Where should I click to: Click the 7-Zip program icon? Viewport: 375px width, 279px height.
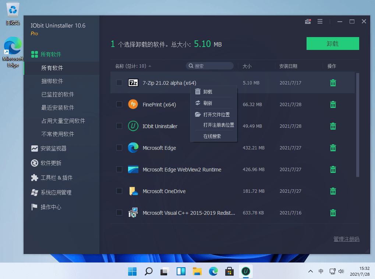[x=133, y=83]
